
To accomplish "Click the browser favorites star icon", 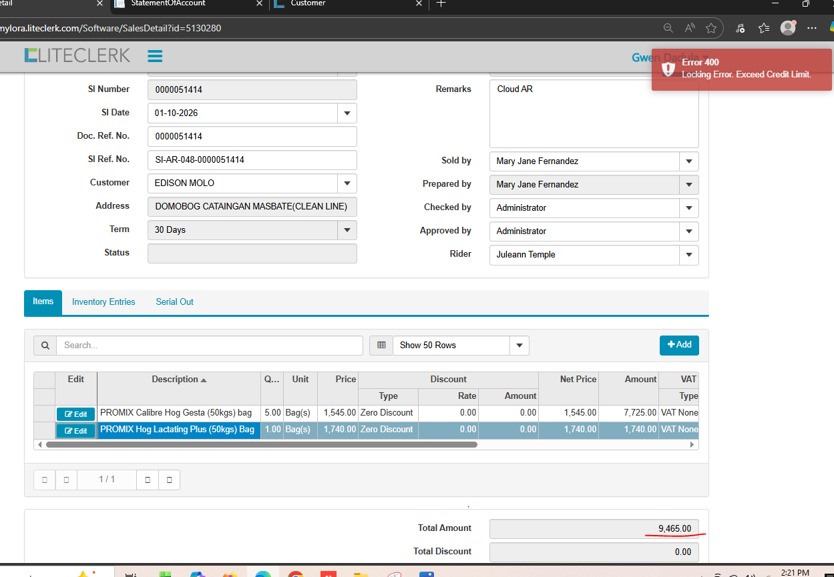I will (711, 28).
